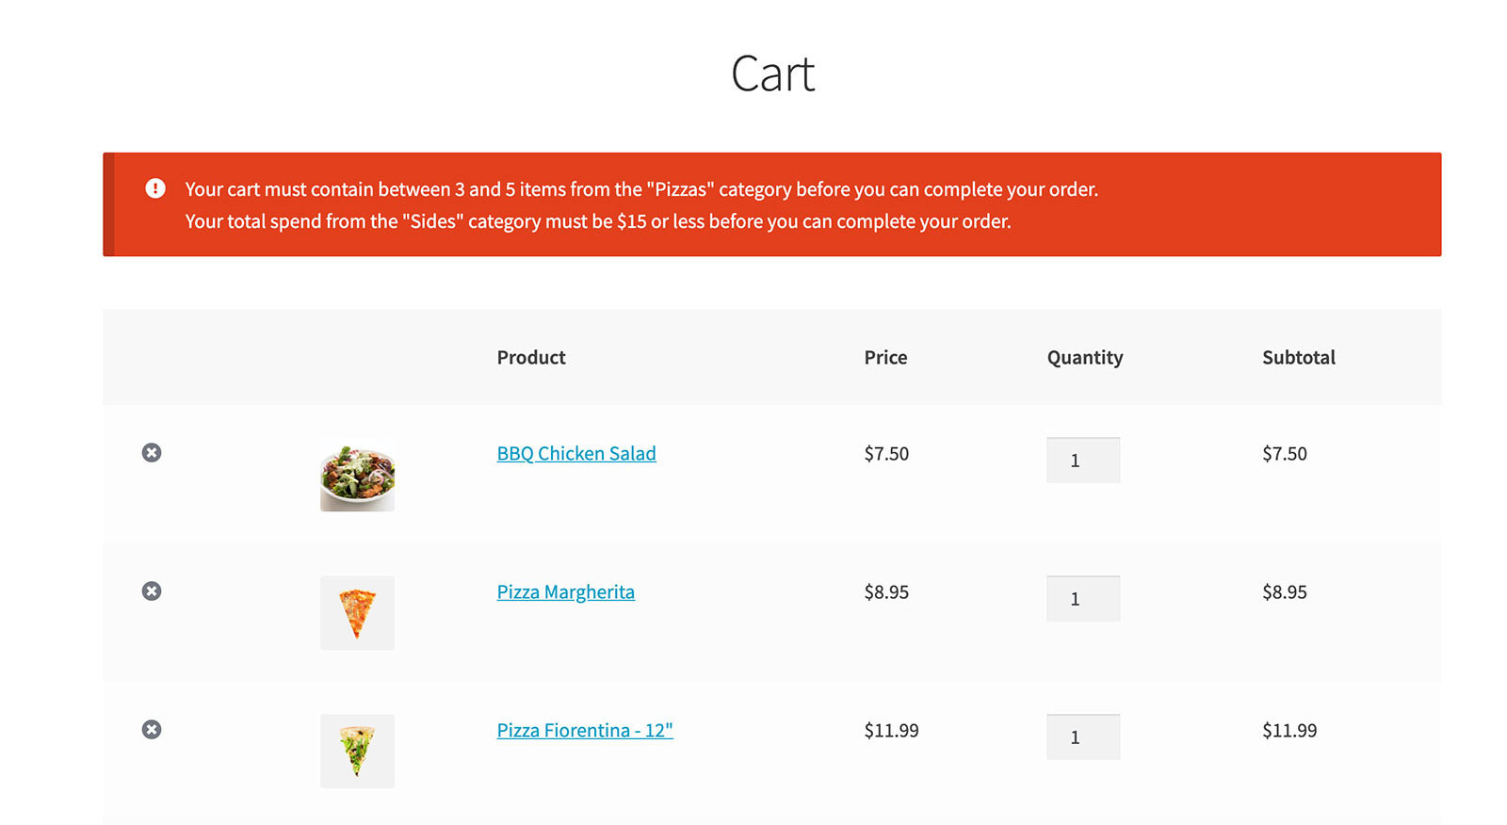Click the Cart page heading
The image size is (1507, 825).
772,74
